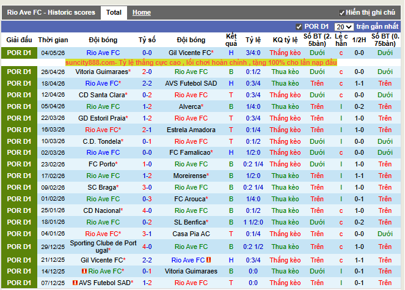Click the KQ tỷ lệ column header
Viewport: 405px width, 290px height.
[x=285, y=40]
